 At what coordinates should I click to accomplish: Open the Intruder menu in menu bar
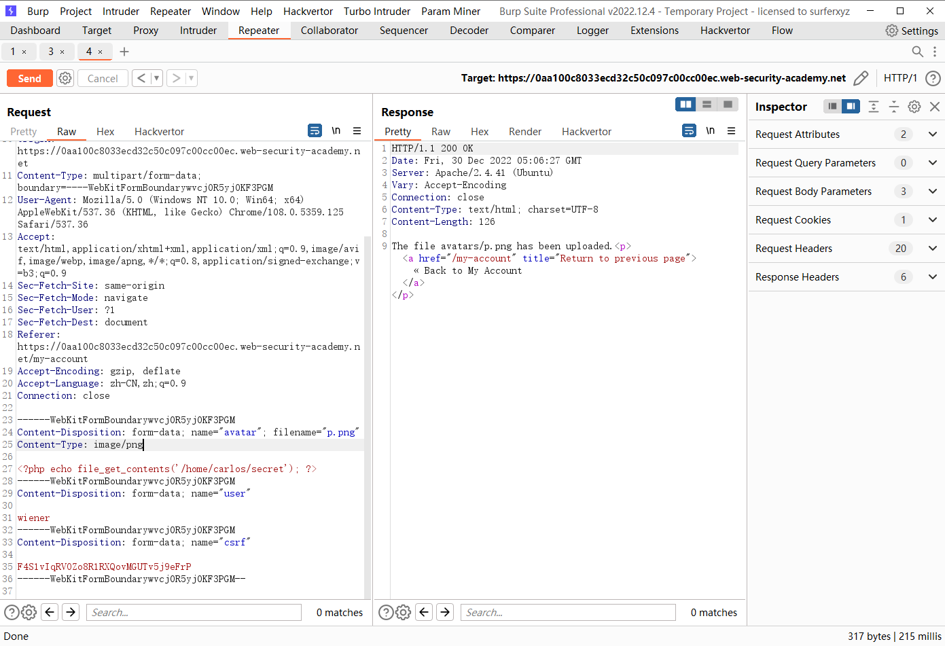coord(121,11)
